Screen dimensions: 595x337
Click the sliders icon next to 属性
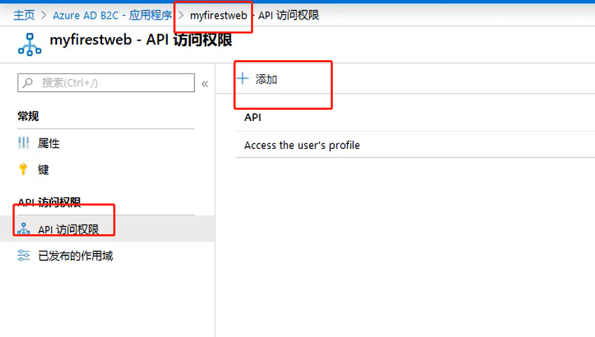pos(24,143)
